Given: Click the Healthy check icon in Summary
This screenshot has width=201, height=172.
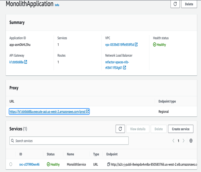Looking at the screenshot, I should [x=154, y=44].
